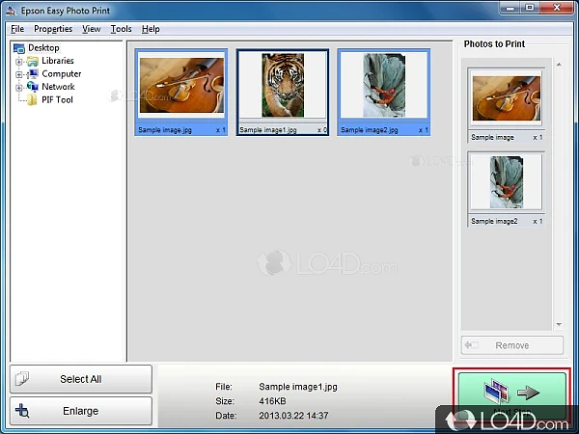Open the View menu
This screenshot has height=434, width=579.
point(92,29)
